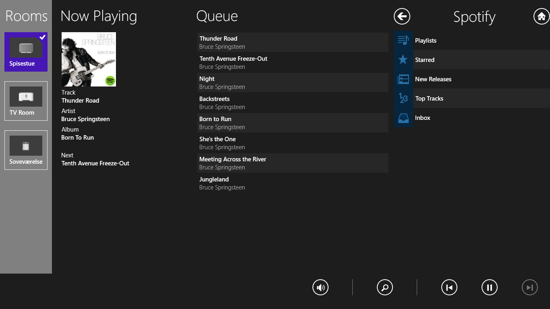This screenshot has width=550, height=309.
Task: Click the Born To Run album artwork
Action: (x=89, y=59)
